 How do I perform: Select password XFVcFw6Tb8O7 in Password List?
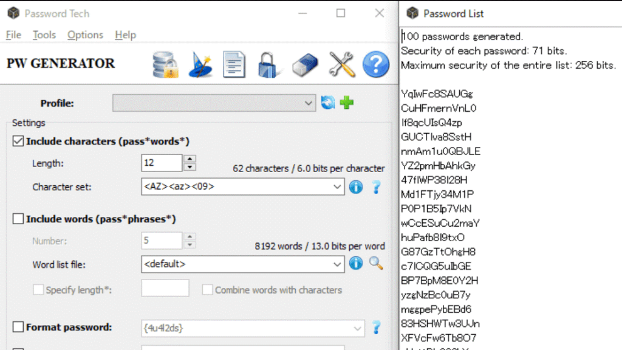[439, 338]
